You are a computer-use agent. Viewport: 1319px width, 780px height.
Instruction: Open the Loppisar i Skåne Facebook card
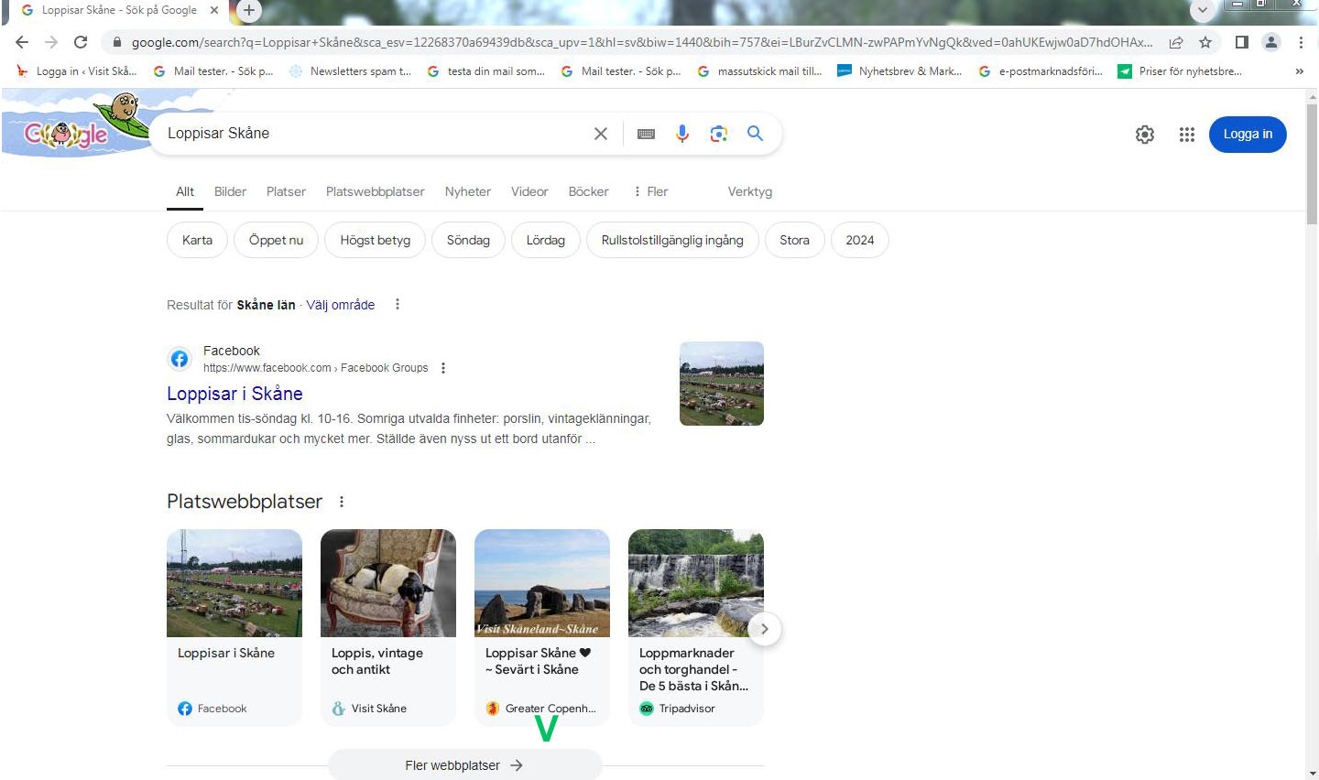pos(234,627)
